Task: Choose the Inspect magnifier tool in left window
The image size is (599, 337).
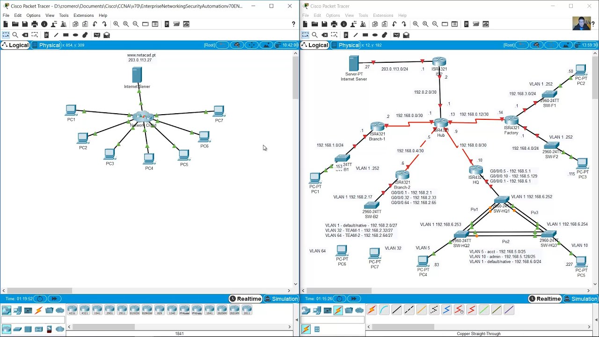Action: (x=15, y=35)
